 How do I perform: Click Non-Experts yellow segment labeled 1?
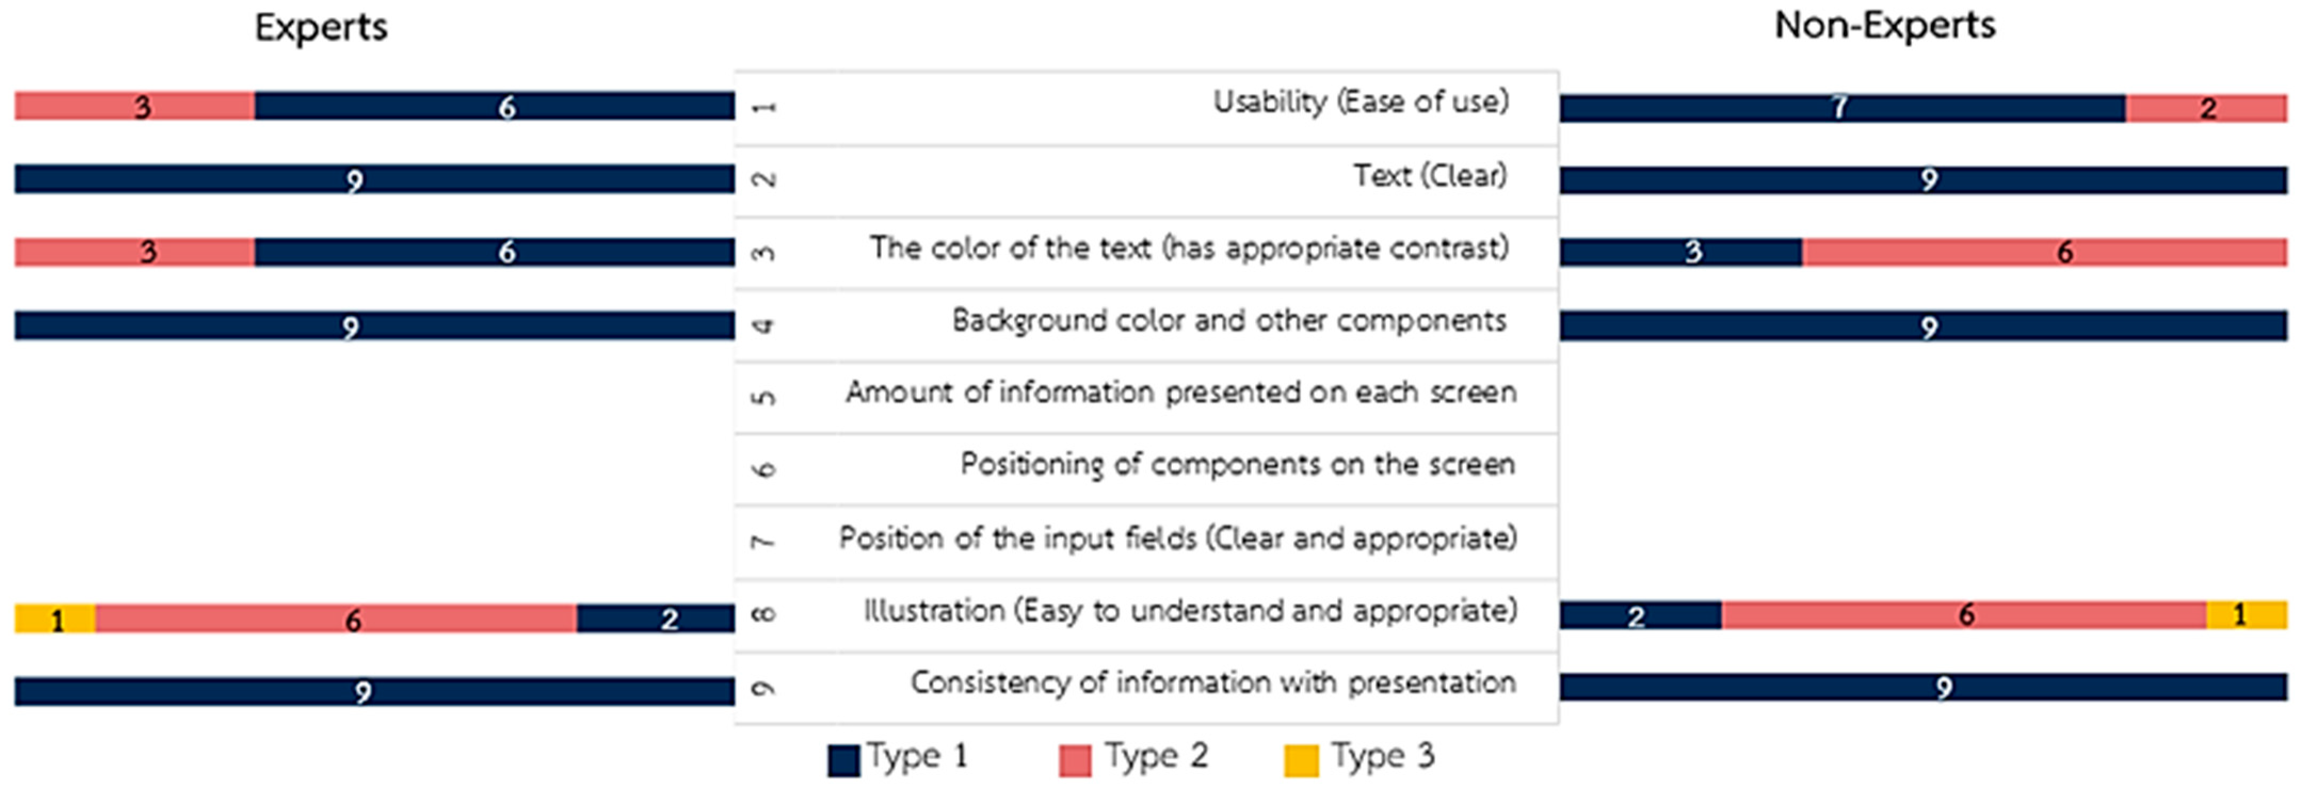(2247, 615)
